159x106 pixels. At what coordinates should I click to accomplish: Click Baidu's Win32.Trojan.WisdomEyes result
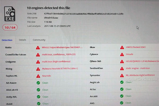point(62,47)
